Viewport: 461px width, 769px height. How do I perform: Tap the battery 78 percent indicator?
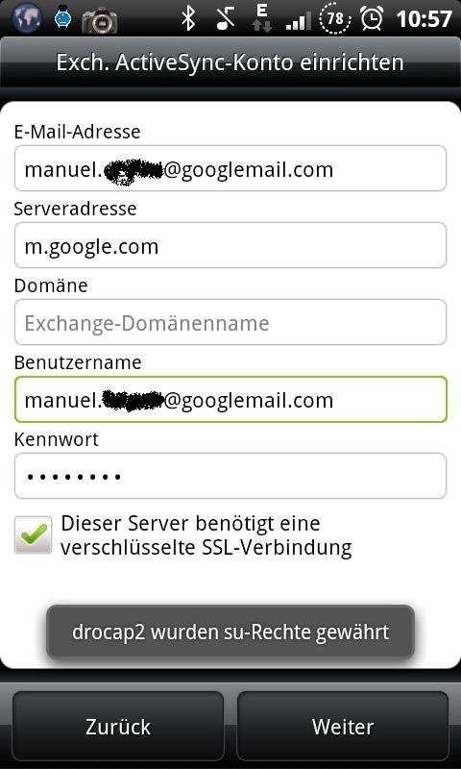335,18
